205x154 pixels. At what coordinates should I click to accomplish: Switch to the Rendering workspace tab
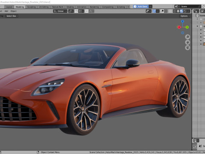(x=94, y=7)
